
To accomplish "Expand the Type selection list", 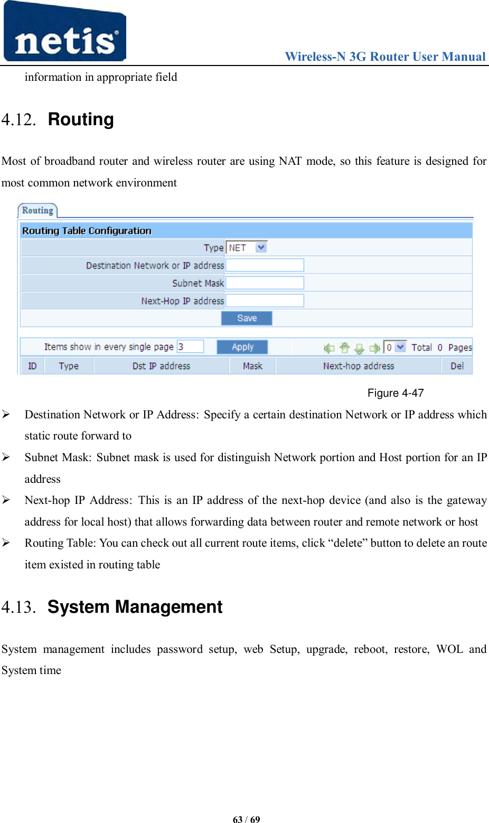I will (260, 247).
